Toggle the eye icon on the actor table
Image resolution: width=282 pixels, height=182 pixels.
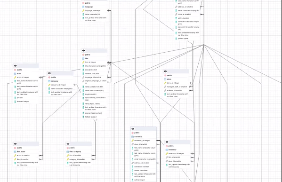point(15,66)
